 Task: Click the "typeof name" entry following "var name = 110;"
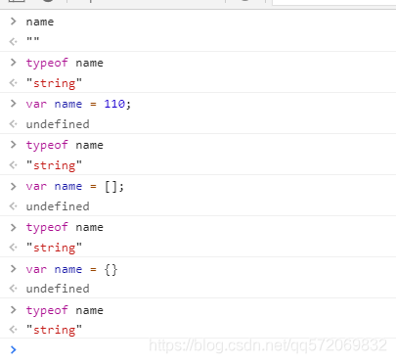pos(65,145)
